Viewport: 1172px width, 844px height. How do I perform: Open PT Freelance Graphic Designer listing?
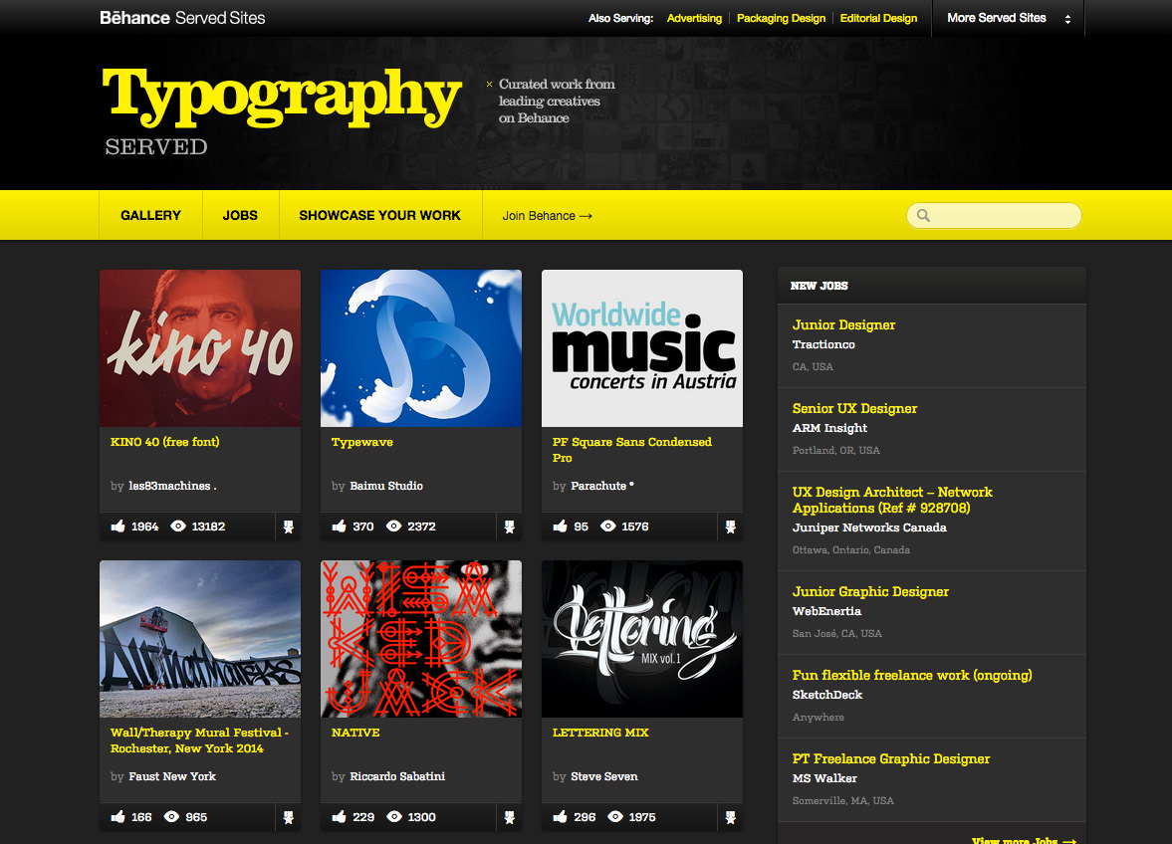pos(891,758)
